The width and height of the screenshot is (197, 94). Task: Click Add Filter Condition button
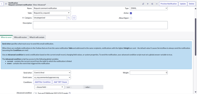point(43,82)
